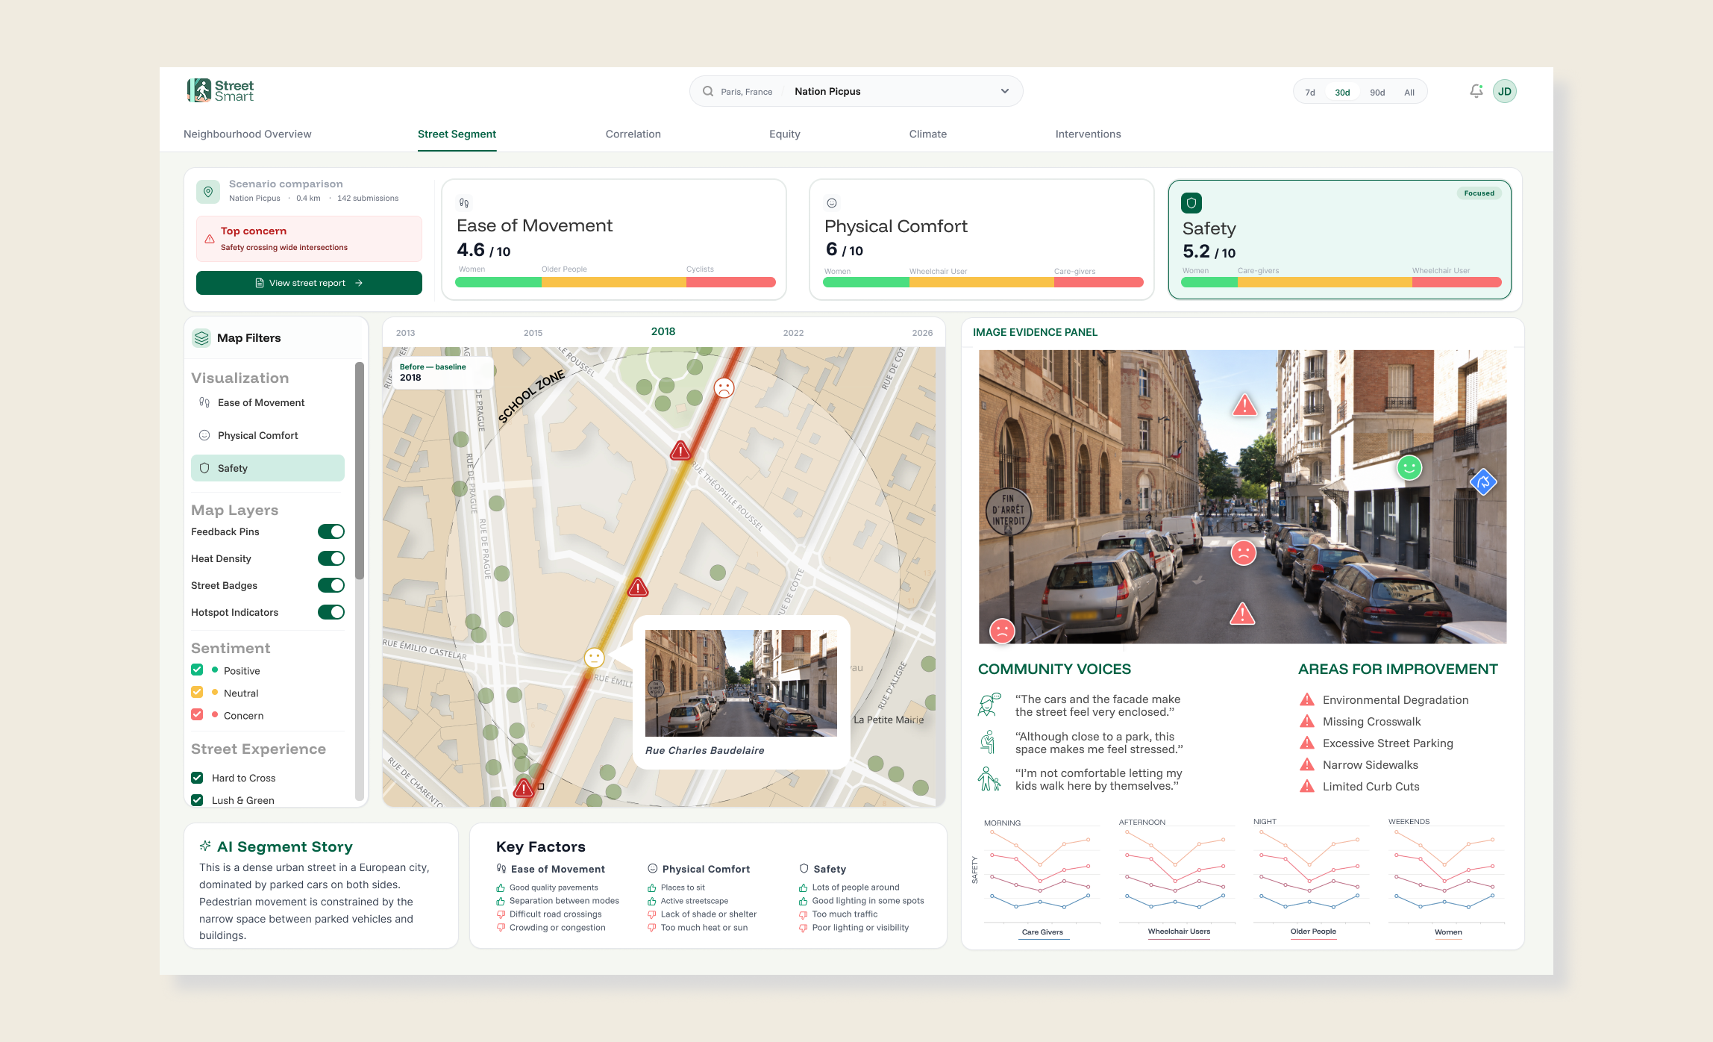Switch to the Correlation tab
Screen dimensions: 1713x1042
click(x=633, y=134)
